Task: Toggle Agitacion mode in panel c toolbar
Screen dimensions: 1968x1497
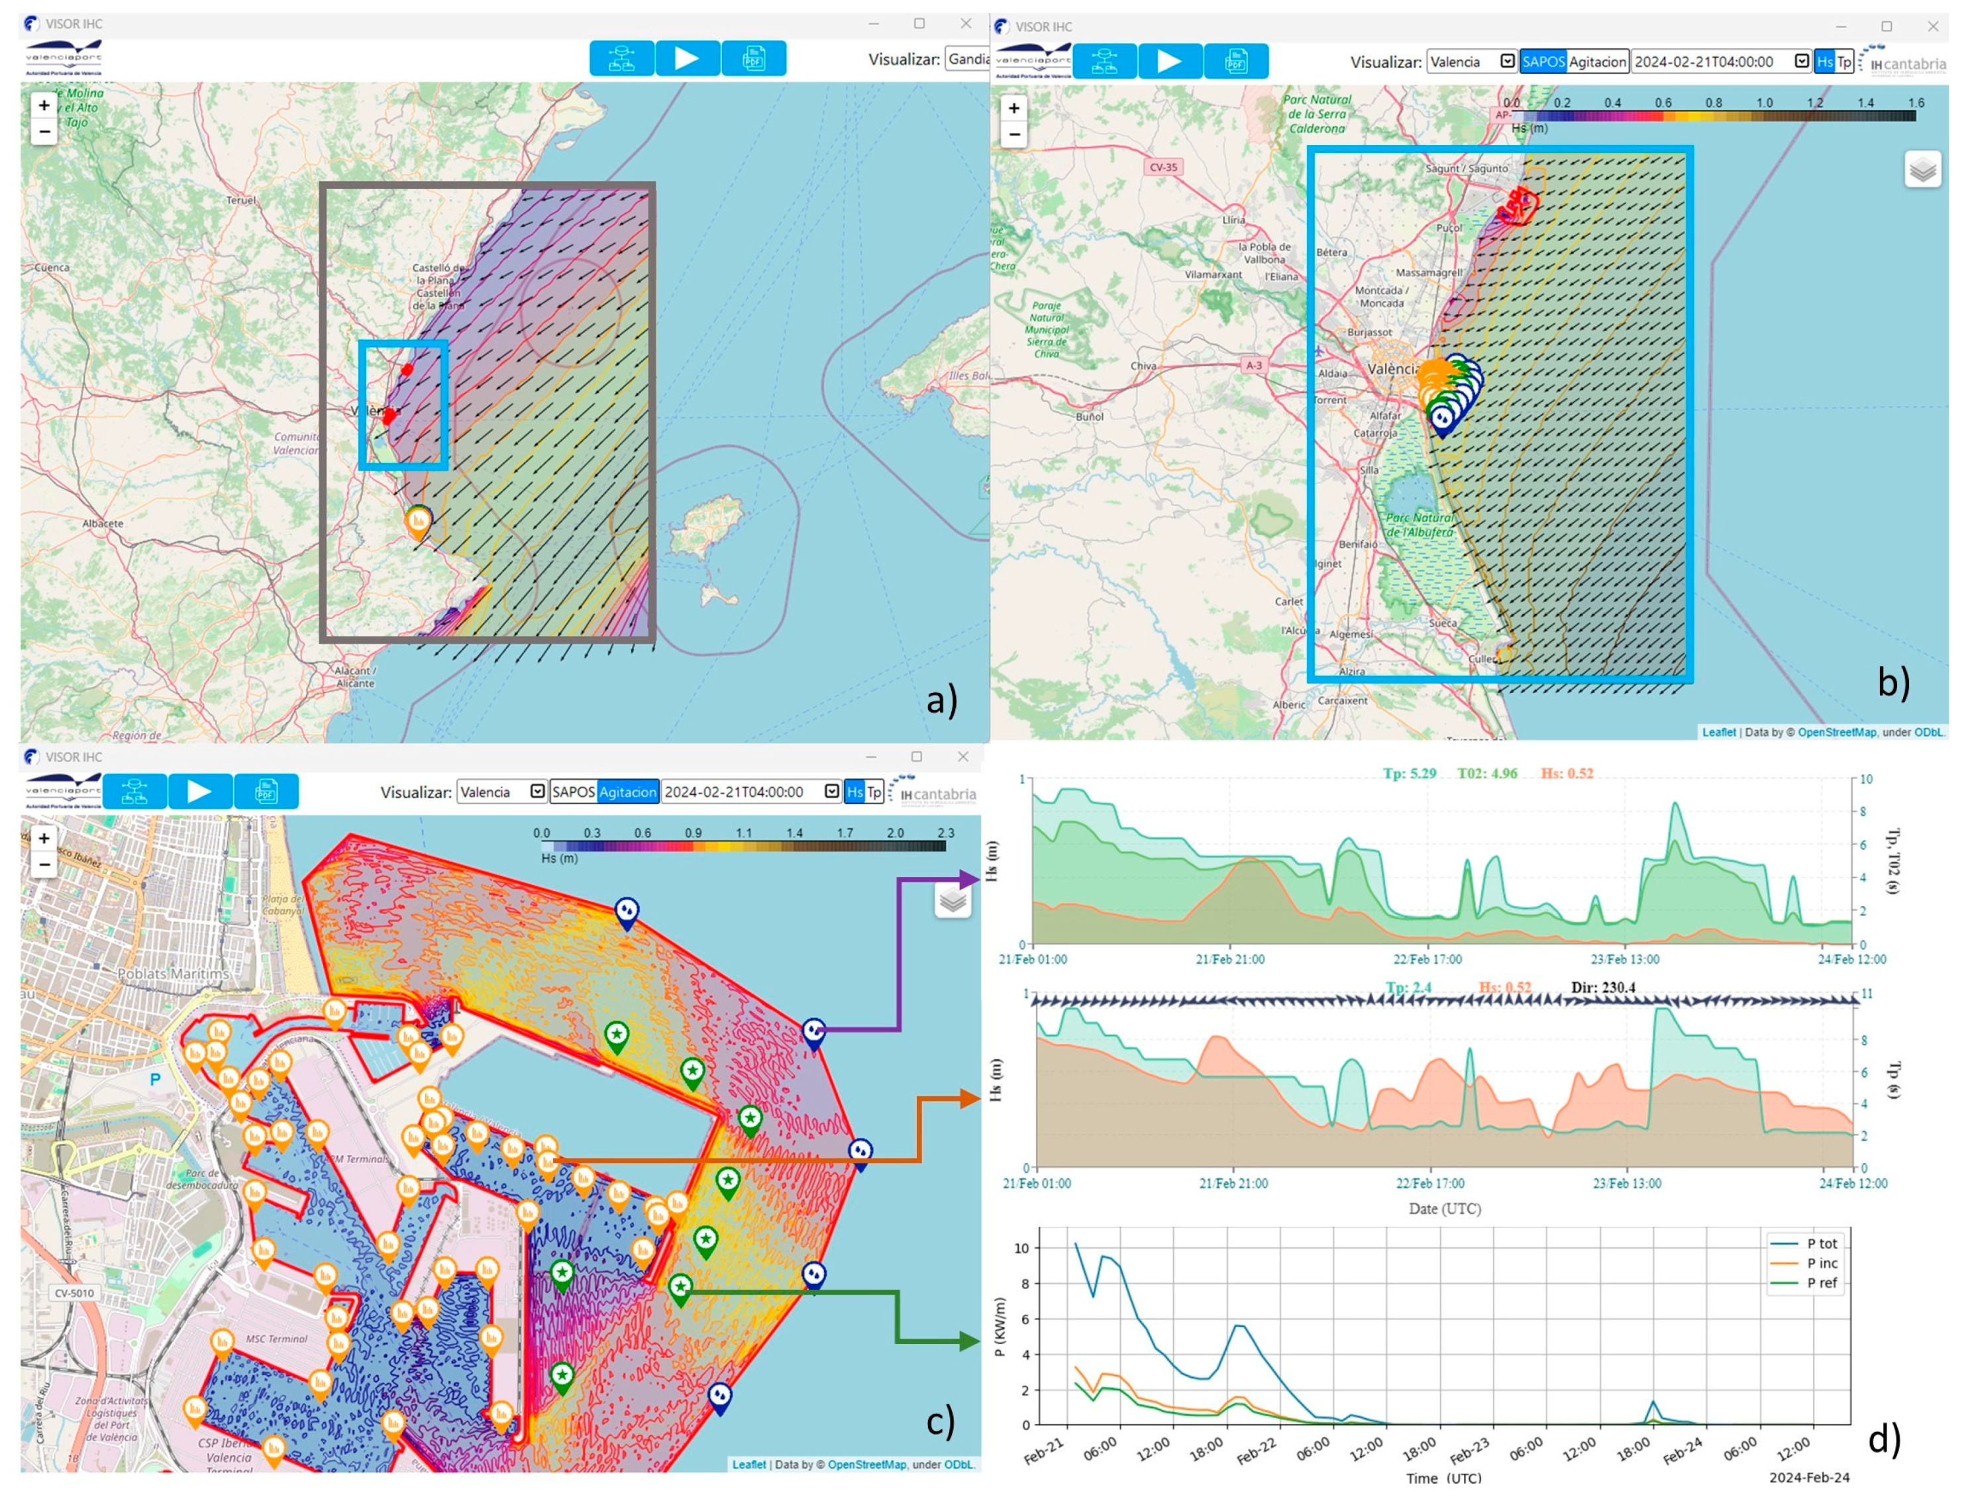Action: coord(627,792)
